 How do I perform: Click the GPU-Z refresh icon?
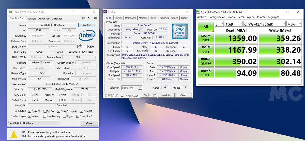(x=89, y=18)
